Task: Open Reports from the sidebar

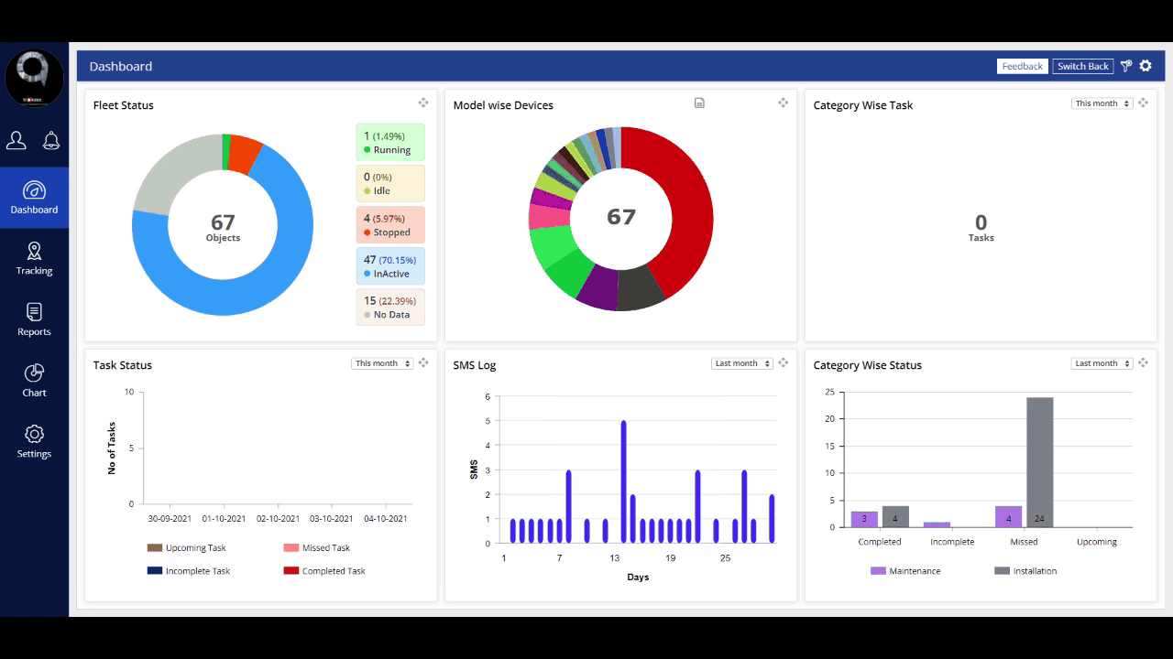Action: click(34, 319)
